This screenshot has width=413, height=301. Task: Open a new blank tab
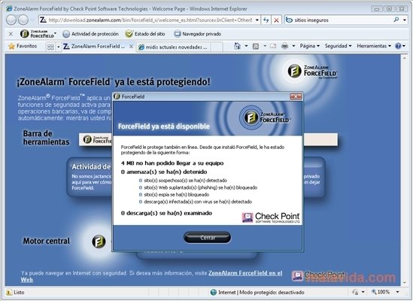[217, 47]
